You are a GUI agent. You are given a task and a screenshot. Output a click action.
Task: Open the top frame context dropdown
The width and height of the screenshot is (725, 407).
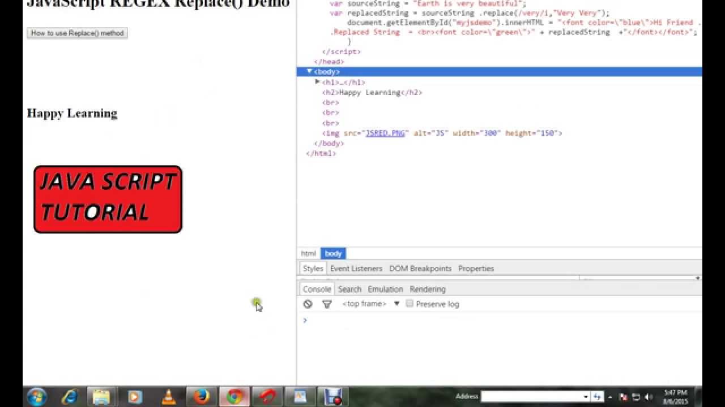click(x=370, y=304)
